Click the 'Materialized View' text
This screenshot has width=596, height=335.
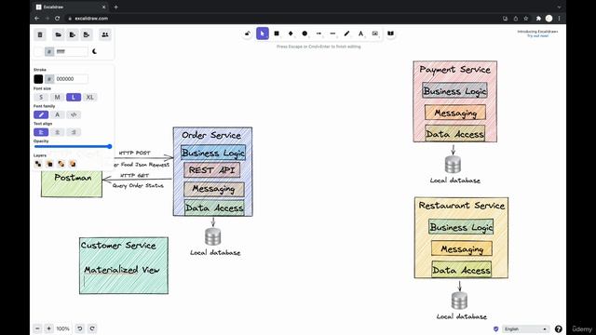tap(122, 270)
